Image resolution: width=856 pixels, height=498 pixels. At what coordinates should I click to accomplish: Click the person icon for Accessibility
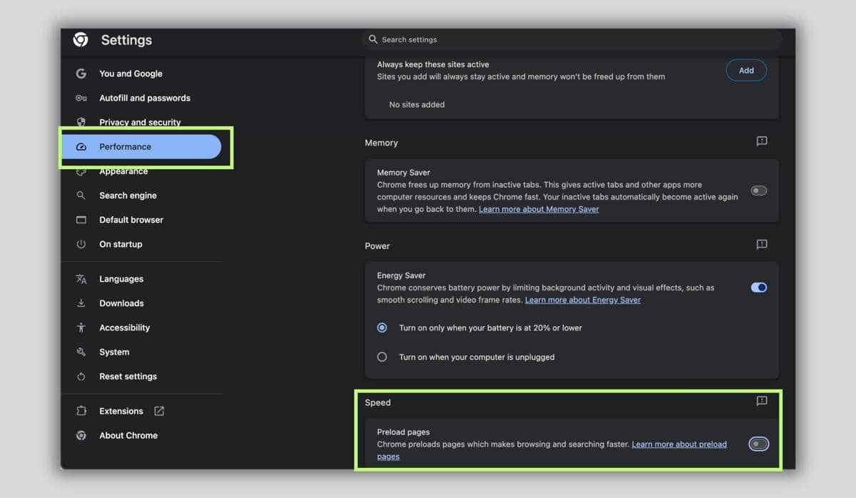click(81, 327)
